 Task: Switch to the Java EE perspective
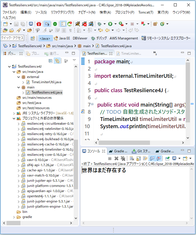[x=62, y=38]
